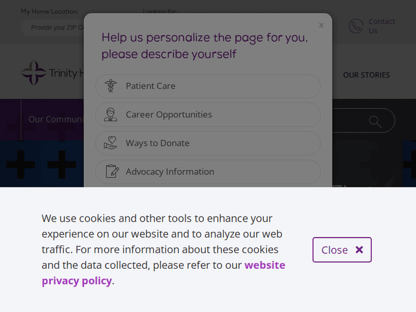
Task: Click the magnifying glass search icon
Action: click(x=376, y=121)
